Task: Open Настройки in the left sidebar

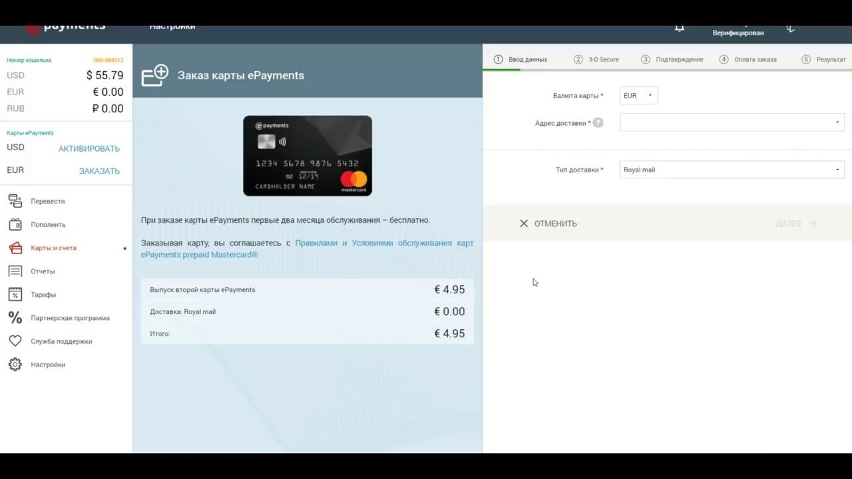Action: point(48,364)
